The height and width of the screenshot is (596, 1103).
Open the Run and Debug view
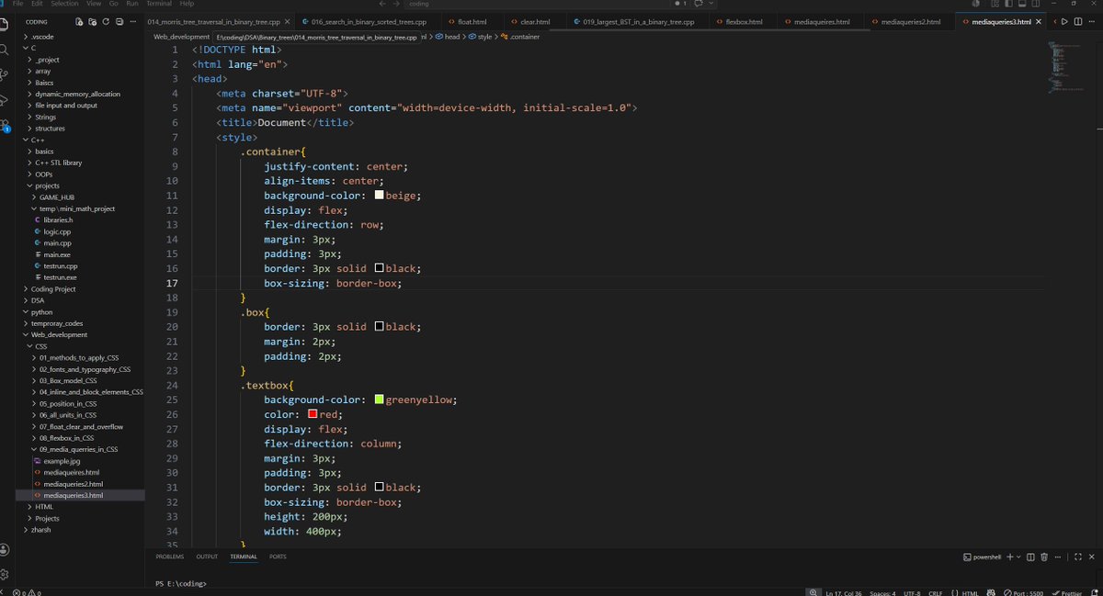point(6,100)
